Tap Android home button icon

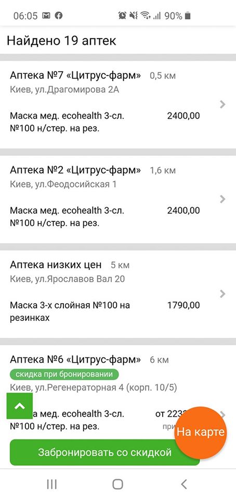[x=117, y=484]
